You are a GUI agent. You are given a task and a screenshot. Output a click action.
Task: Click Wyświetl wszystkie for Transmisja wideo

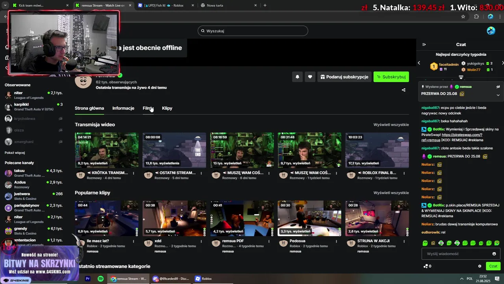[x=391, y=125]
